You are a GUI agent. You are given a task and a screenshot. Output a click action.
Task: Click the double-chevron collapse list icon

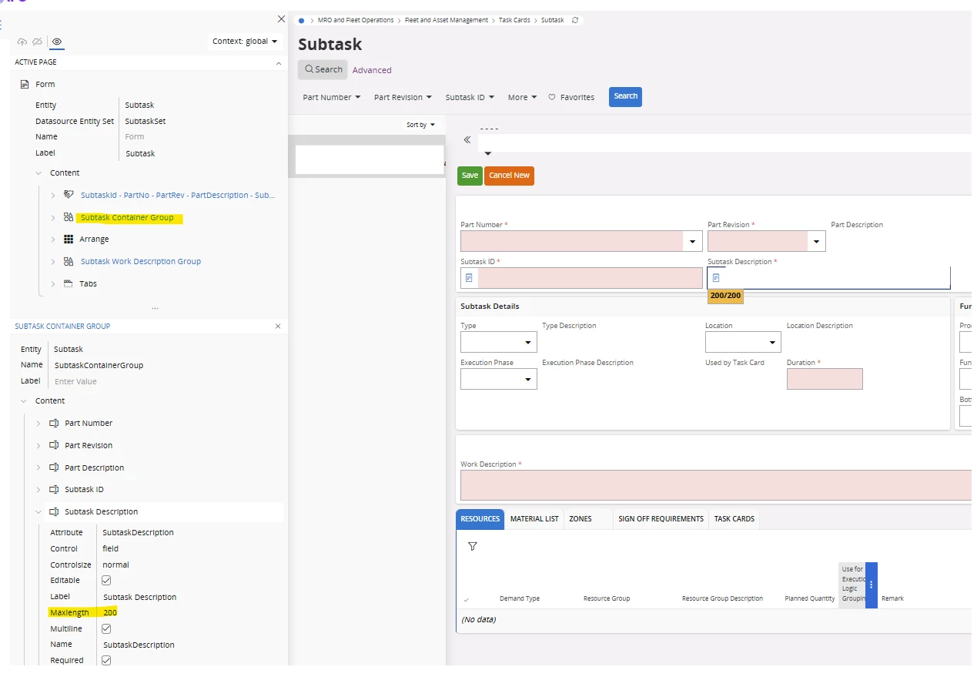pos(467,140)
